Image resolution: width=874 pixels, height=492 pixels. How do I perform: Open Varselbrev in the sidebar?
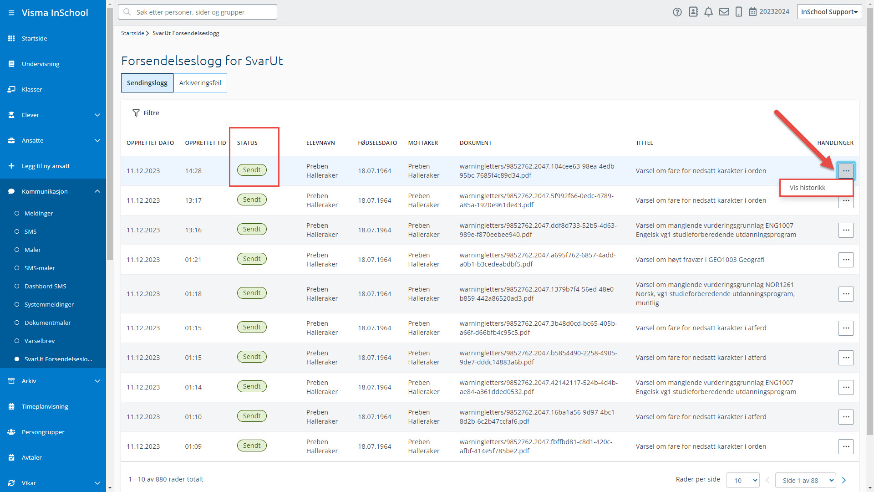(x=40, y=341)
